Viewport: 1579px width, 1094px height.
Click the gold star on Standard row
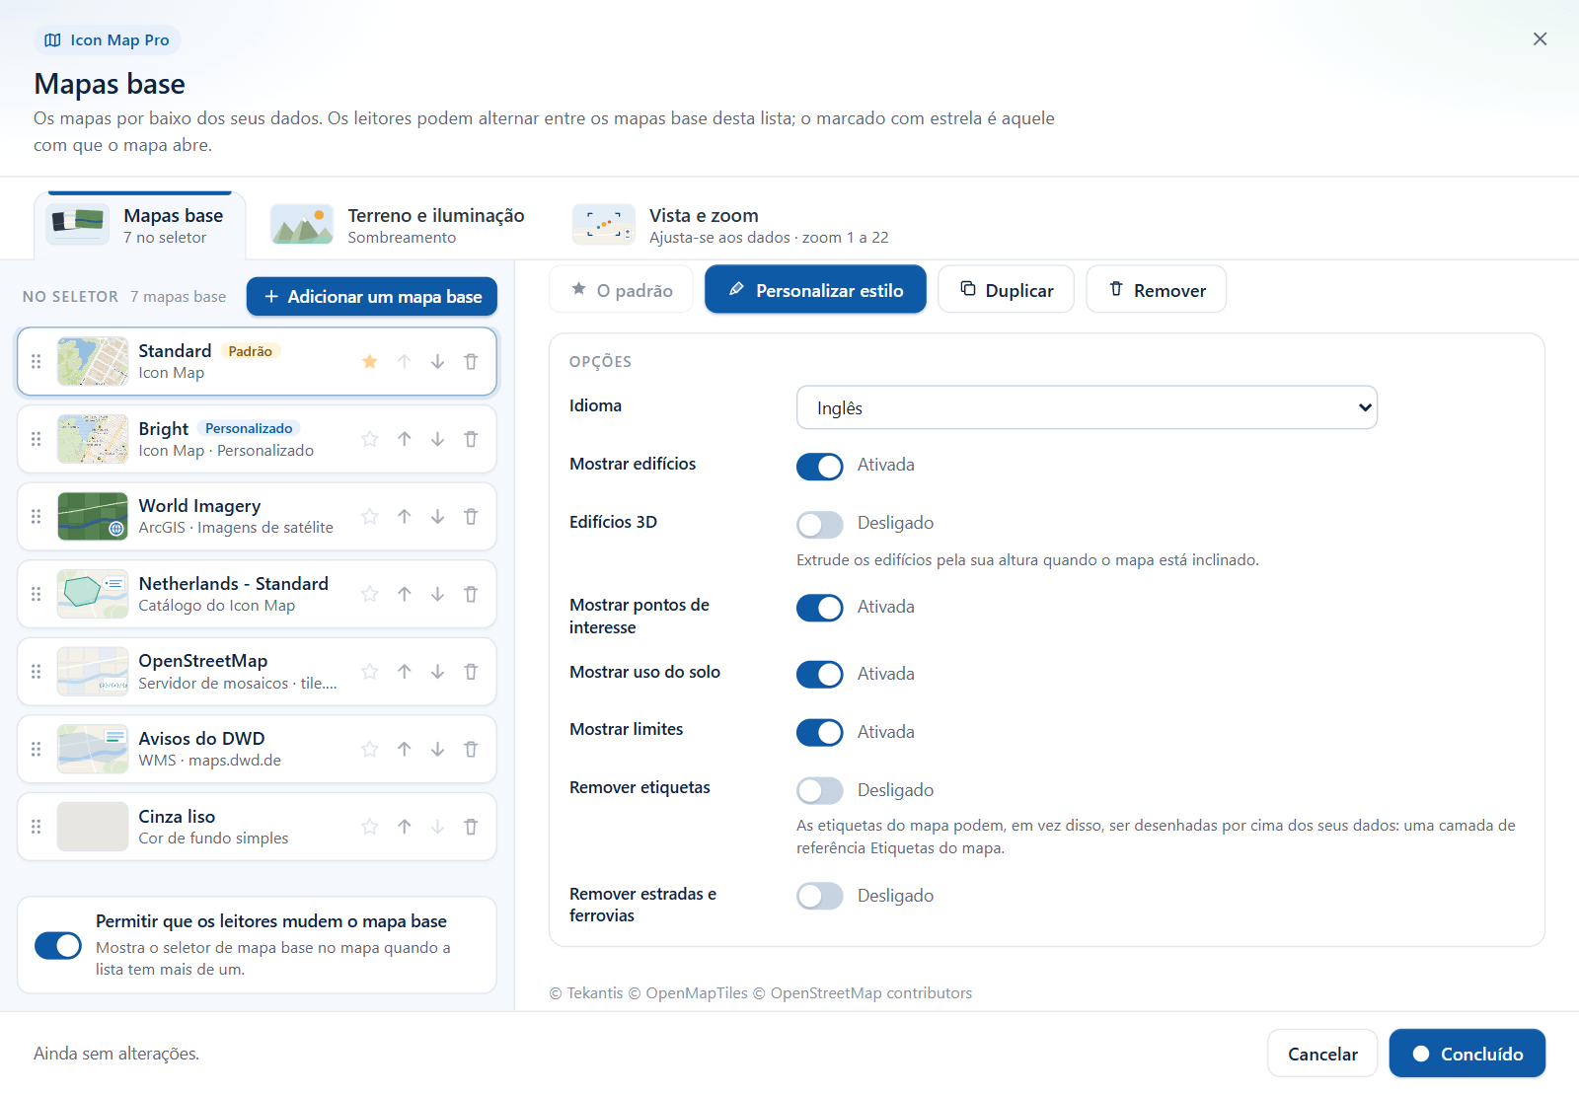[x=370, y=361]
